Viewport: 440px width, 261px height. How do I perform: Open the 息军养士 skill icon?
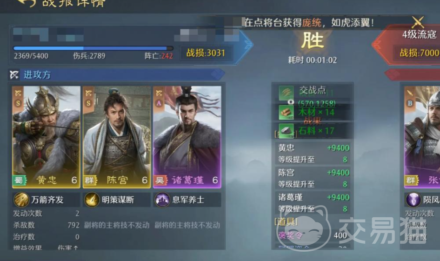point(162,200)
